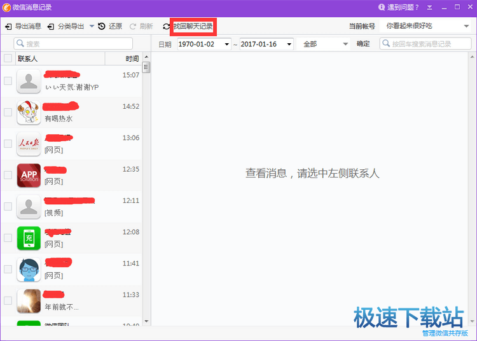The width and height of the screenshot is (477, 341).
Task: Click the 找回聊天记录 recover chat button
Action: point(193,27)
